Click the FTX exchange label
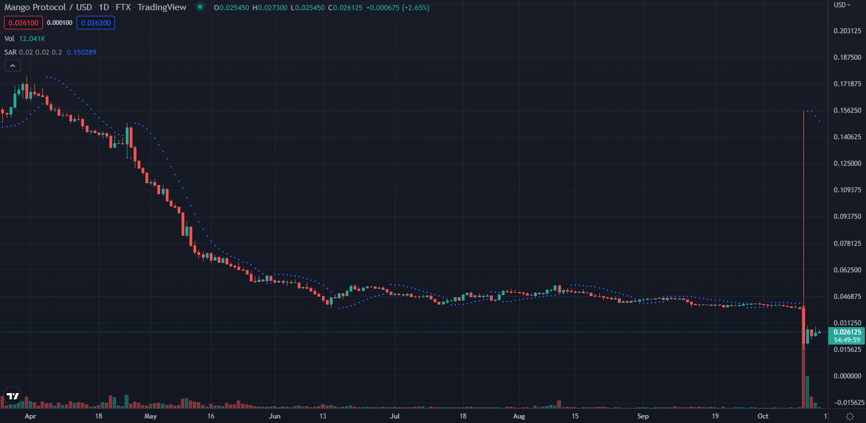Screen dimensions: 866x423 pos(123,8)
